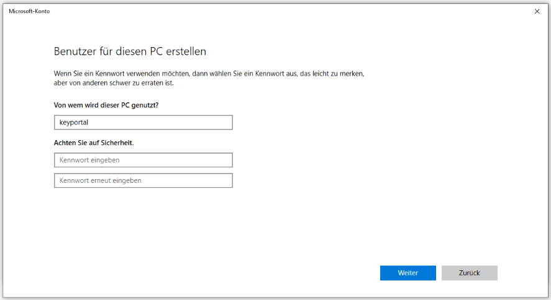This screenshot has width=551, height=300.
Task: Click the heading "Benutzer für diesen PC erstellen"
Action: tap(130, 51)
